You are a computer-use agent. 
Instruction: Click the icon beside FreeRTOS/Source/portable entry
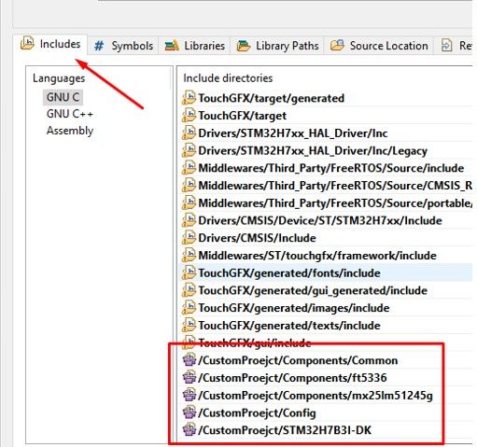pos(189,203)
